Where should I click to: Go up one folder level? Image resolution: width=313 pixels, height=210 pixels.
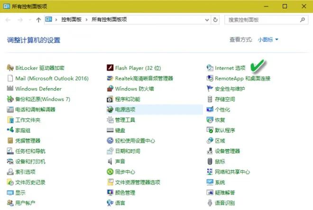[x=38, y=20]
